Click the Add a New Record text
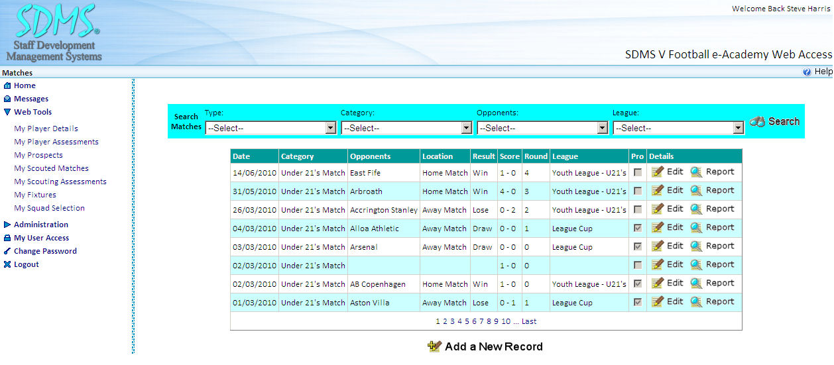 point(494,346)
